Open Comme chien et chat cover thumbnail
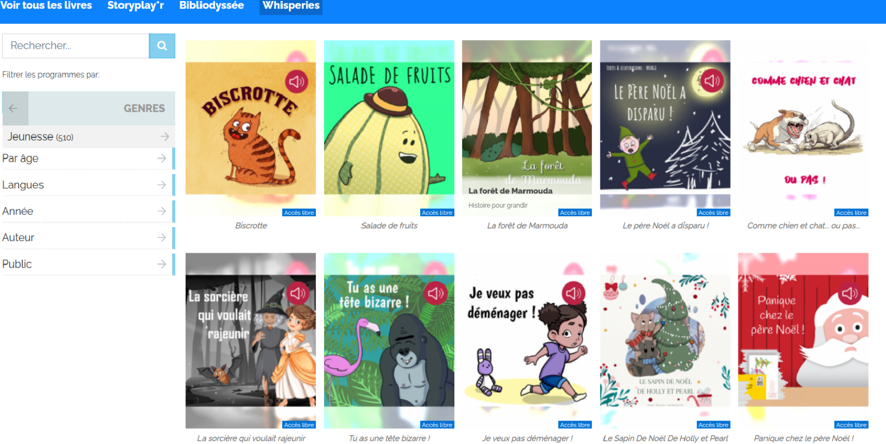886x444 pixels. click(x=803, y=128)
